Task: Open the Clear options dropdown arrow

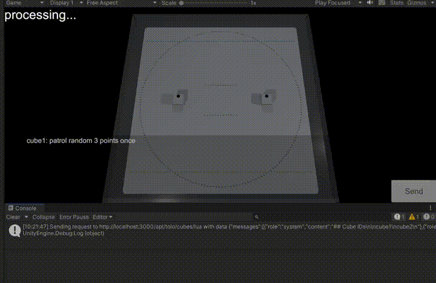Action: [x=27, y=217]
